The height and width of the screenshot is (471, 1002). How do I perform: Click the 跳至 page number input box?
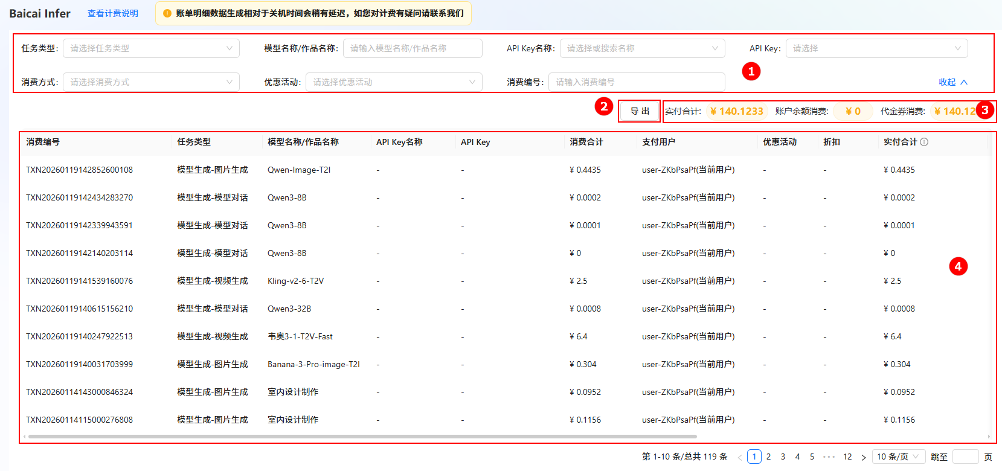coord(965,457)
